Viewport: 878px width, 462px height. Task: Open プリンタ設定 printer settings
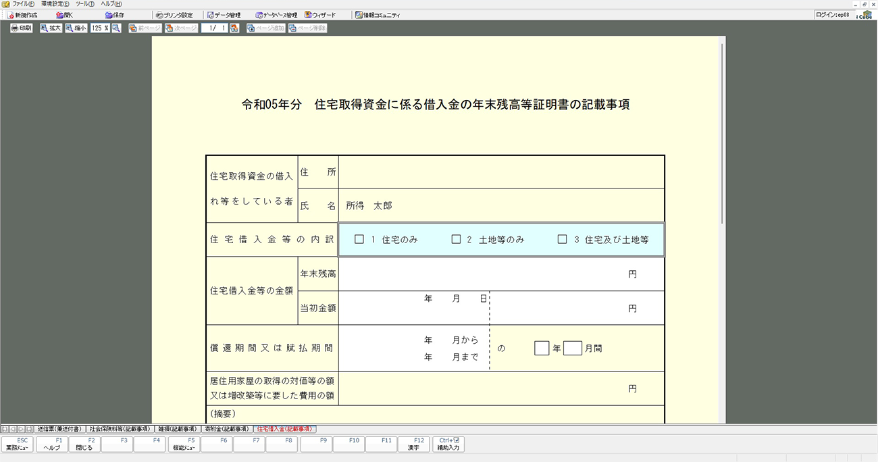point(174,15)
